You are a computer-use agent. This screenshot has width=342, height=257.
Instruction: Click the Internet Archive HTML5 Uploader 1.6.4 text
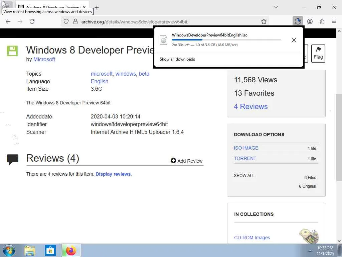[x=137, y=132]
